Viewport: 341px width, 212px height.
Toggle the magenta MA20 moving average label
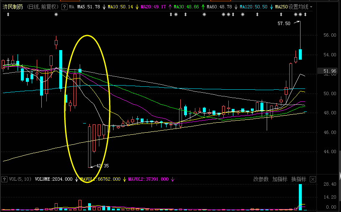(153, 7)
